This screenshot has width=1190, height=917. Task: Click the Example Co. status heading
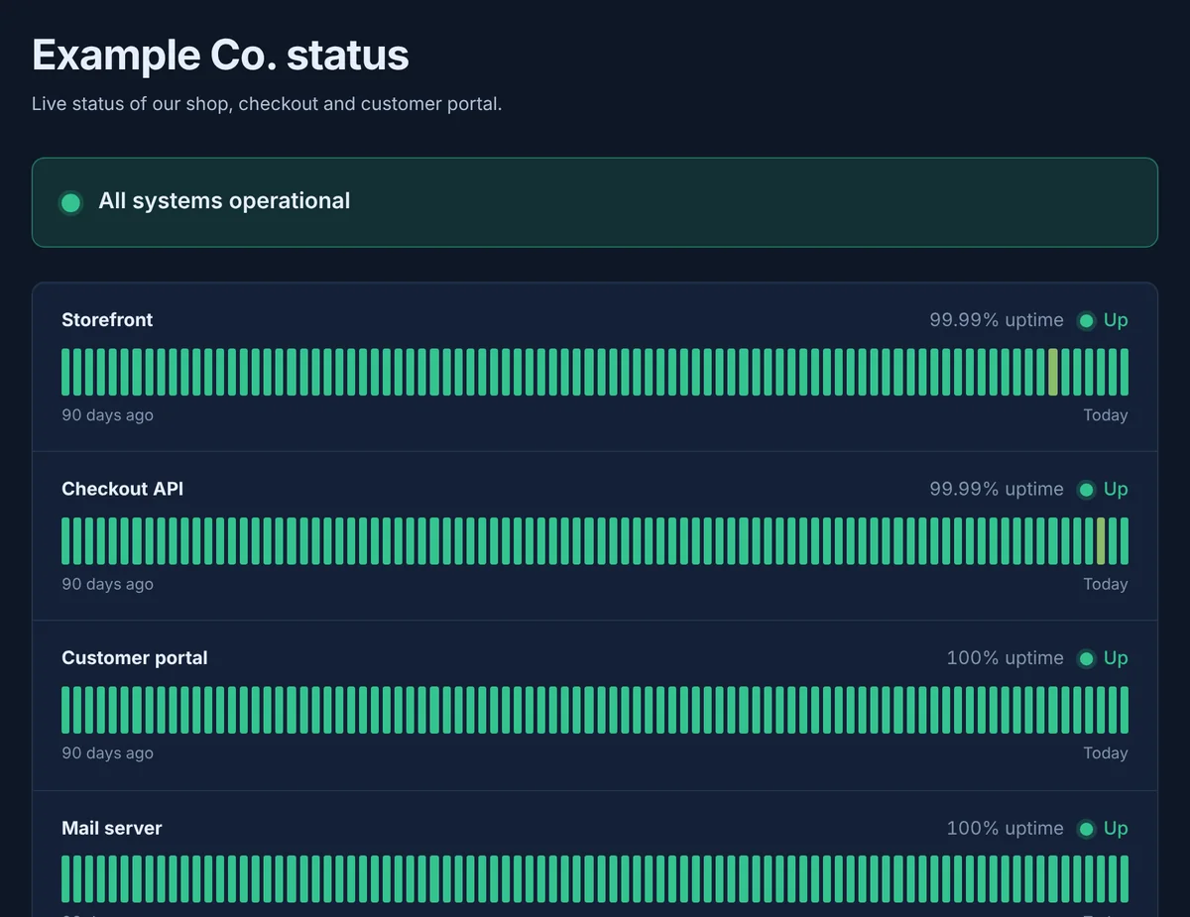[220, 55]
